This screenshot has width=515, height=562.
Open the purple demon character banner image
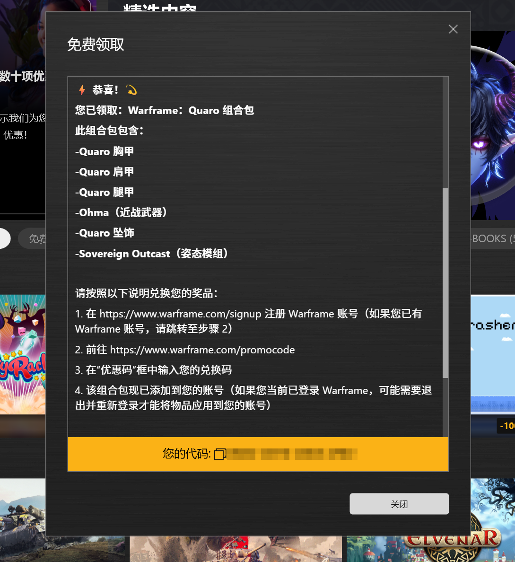493,125
